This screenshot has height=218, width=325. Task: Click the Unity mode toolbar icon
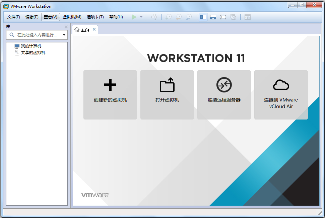[233, 17]
